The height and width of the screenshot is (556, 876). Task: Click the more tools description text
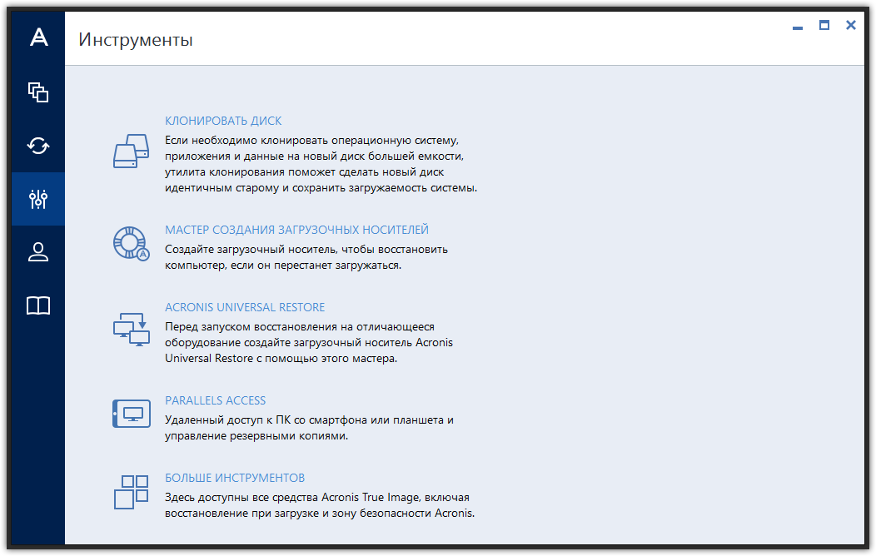pyautogui.click(x=320, y=505)
